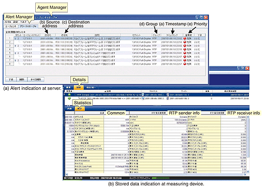Open the ヘルプ menu in Agent Manager
The image size is (264, 189).
click(23, 22)
